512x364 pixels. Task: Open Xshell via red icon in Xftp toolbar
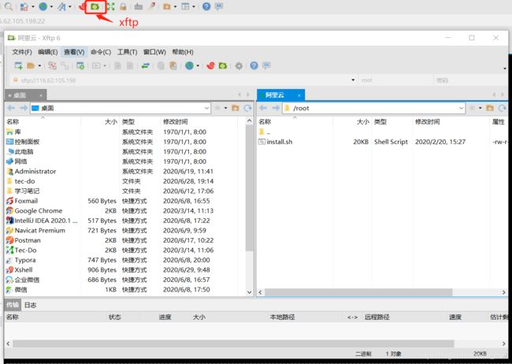coord(210,65)
